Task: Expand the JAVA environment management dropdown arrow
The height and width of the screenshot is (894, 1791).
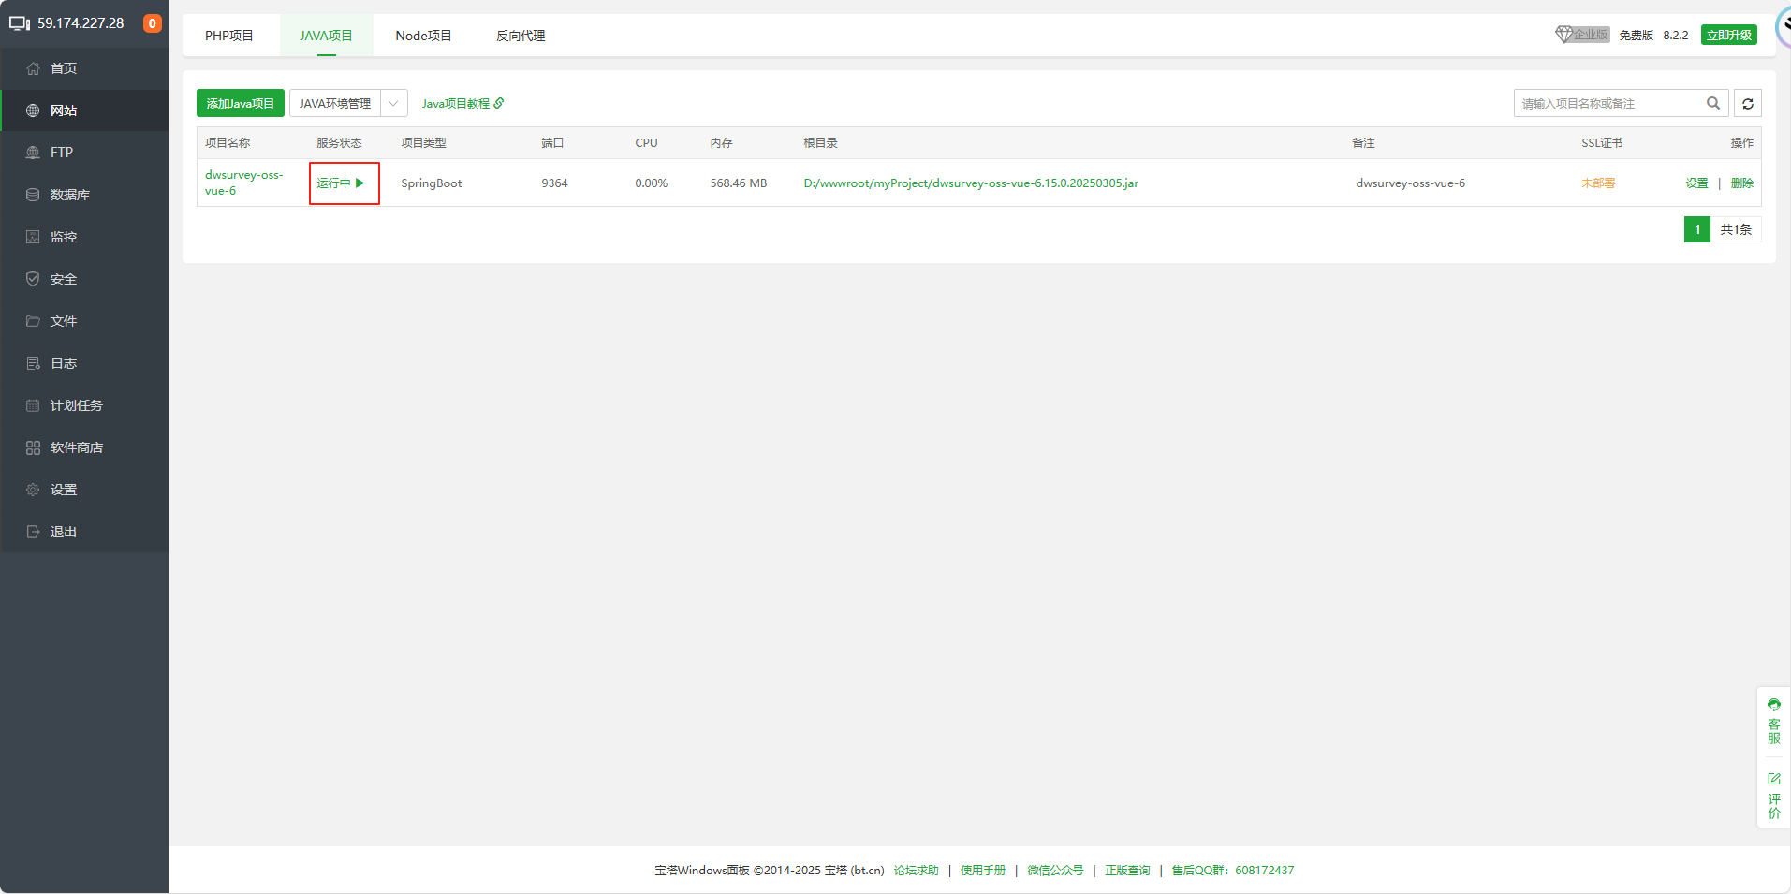Action: (x=394, y=104)
